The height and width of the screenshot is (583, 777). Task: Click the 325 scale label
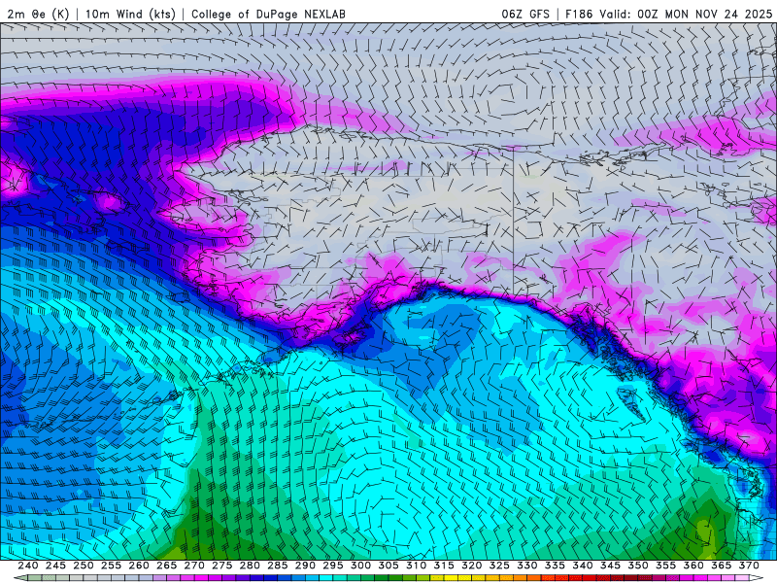click(x=499, y=566)
